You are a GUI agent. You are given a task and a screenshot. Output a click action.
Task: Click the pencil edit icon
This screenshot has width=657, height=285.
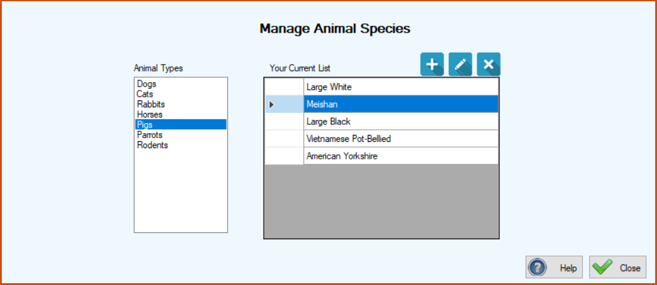[x=460, y=64]
